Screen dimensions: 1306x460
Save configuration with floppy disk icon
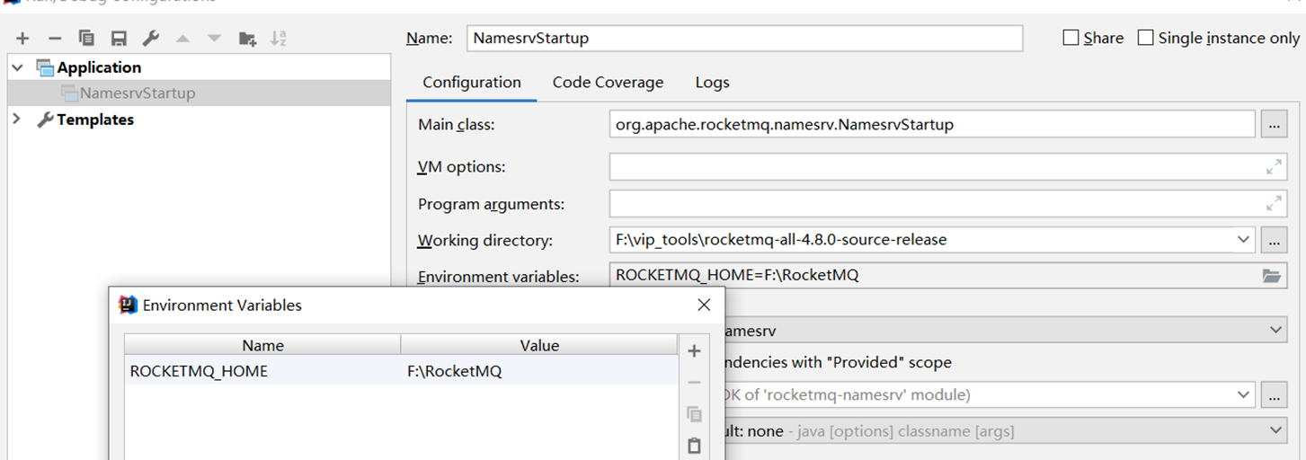click(x=119, y=39)
